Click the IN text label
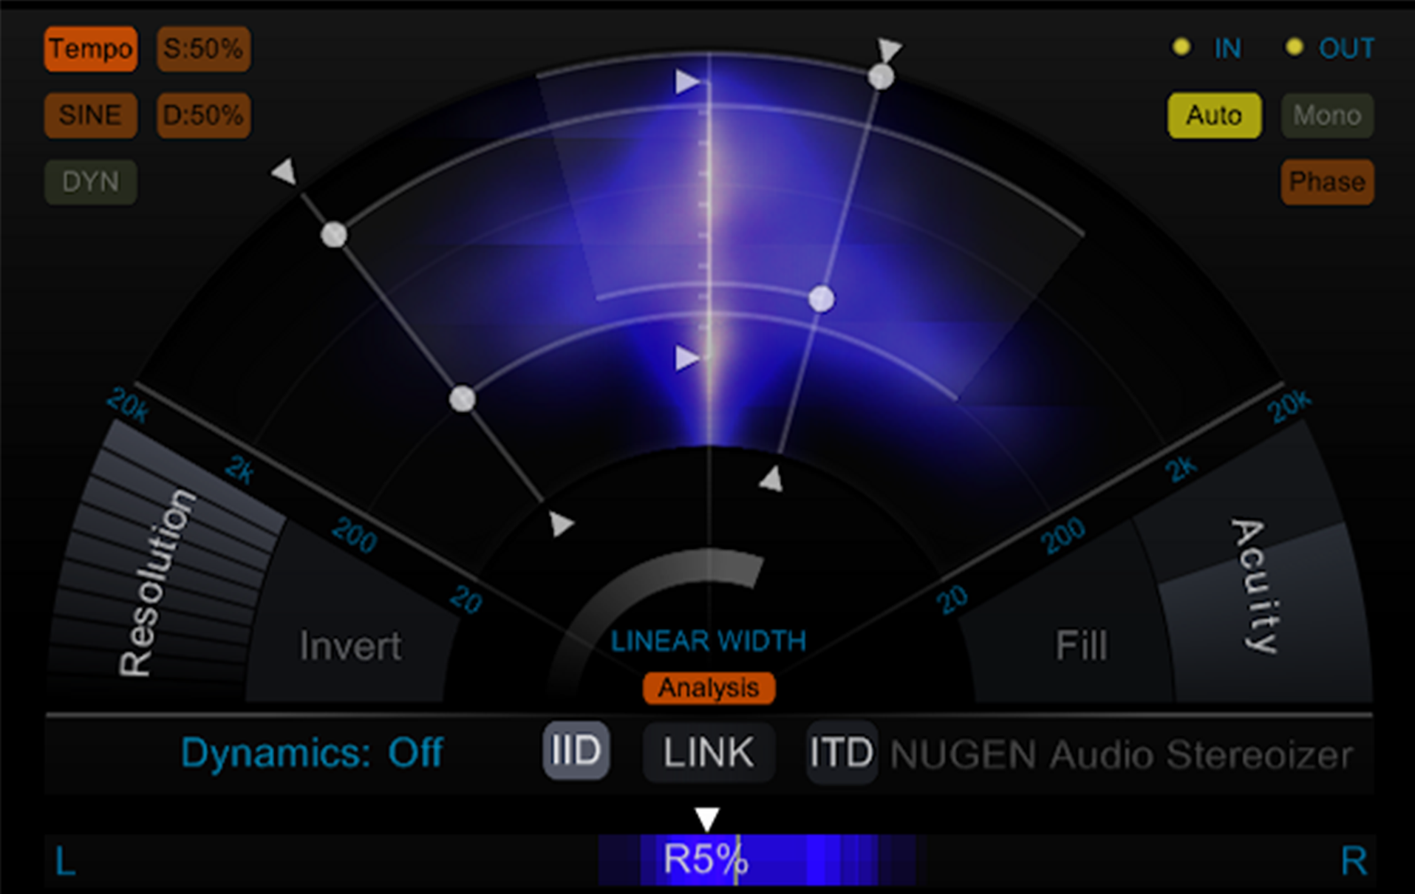This screenshot has height=894, width=1415. 1227,49
